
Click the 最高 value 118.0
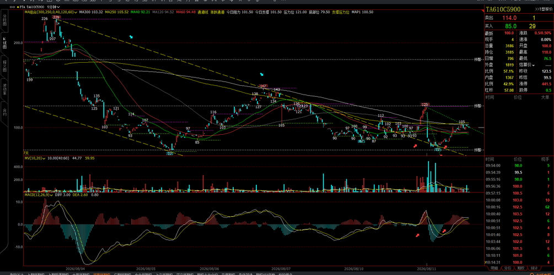pyautogui.click(x=546, y=52)
